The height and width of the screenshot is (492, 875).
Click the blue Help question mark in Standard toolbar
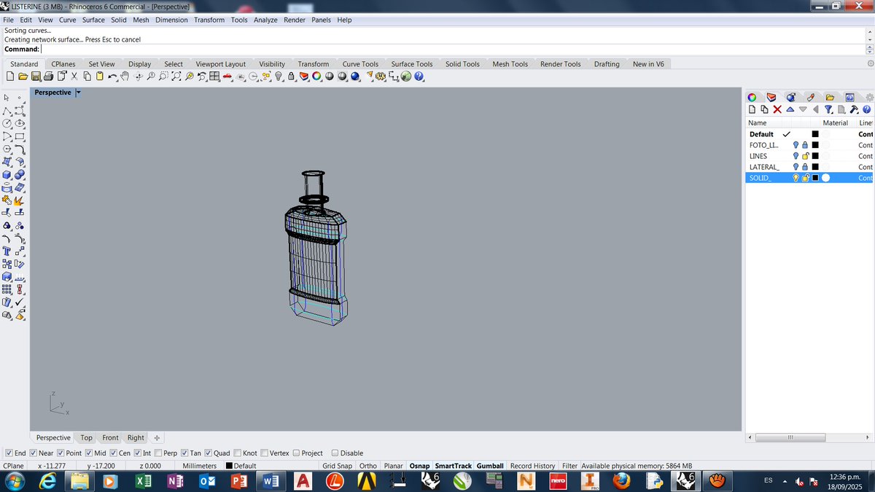tap(419, 76)
